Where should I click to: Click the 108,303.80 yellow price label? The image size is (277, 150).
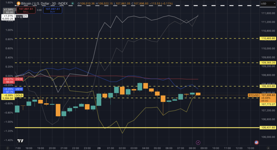tap(268, 86)
